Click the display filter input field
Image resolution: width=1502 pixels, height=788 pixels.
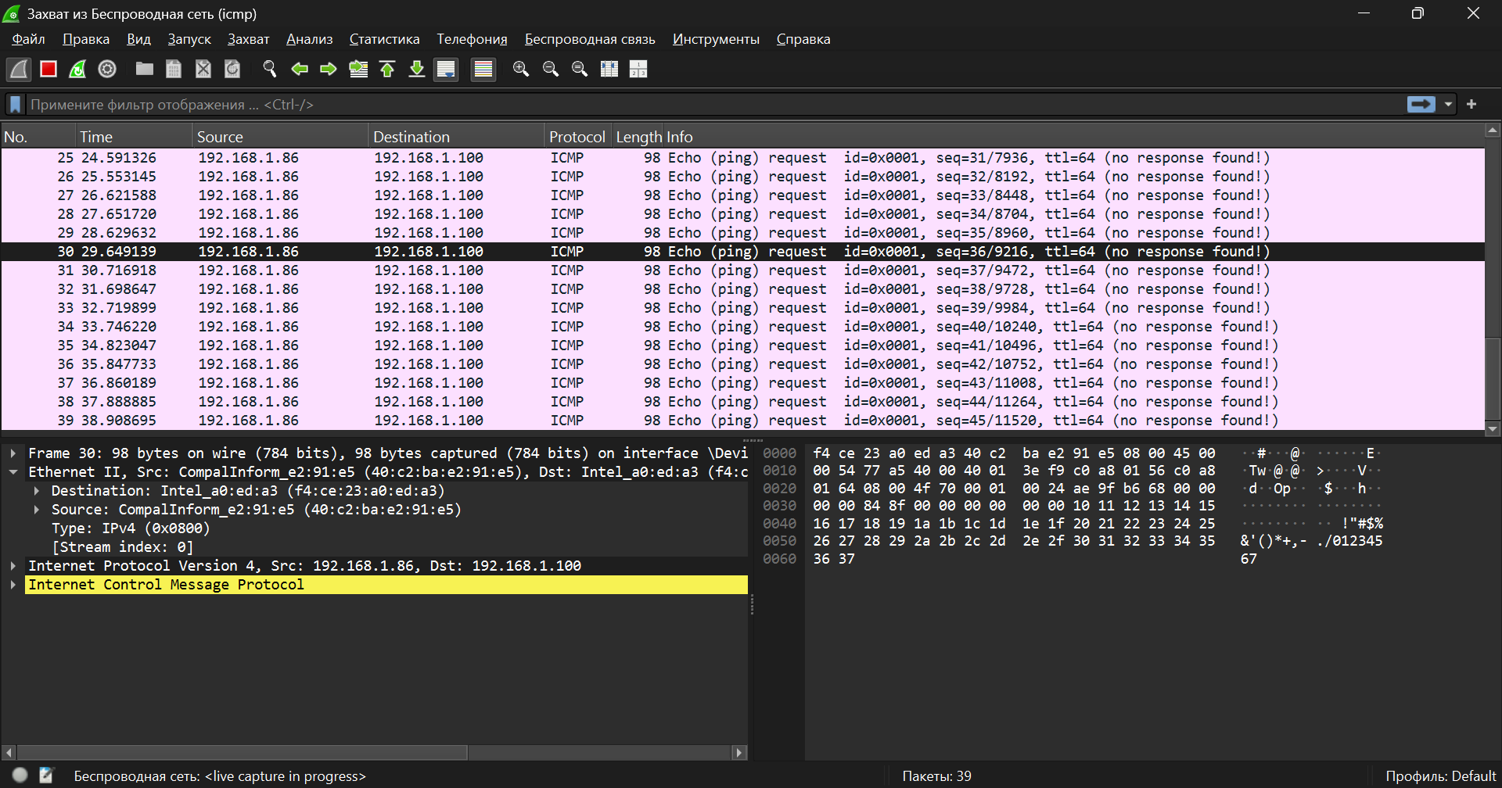coord(704,105)
